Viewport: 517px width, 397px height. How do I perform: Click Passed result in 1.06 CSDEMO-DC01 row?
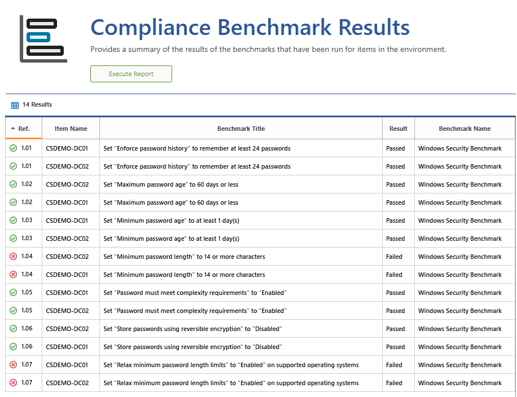(x=395, y=347)
